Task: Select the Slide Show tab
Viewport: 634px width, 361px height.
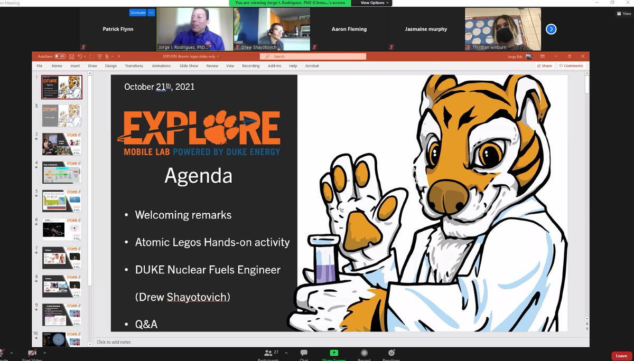Action: pyautogui.click(x=189, y=66)
